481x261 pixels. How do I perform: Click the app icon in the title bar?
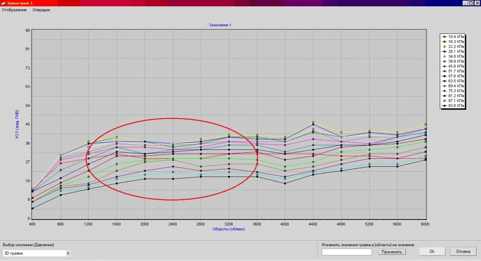pos(4,3)
